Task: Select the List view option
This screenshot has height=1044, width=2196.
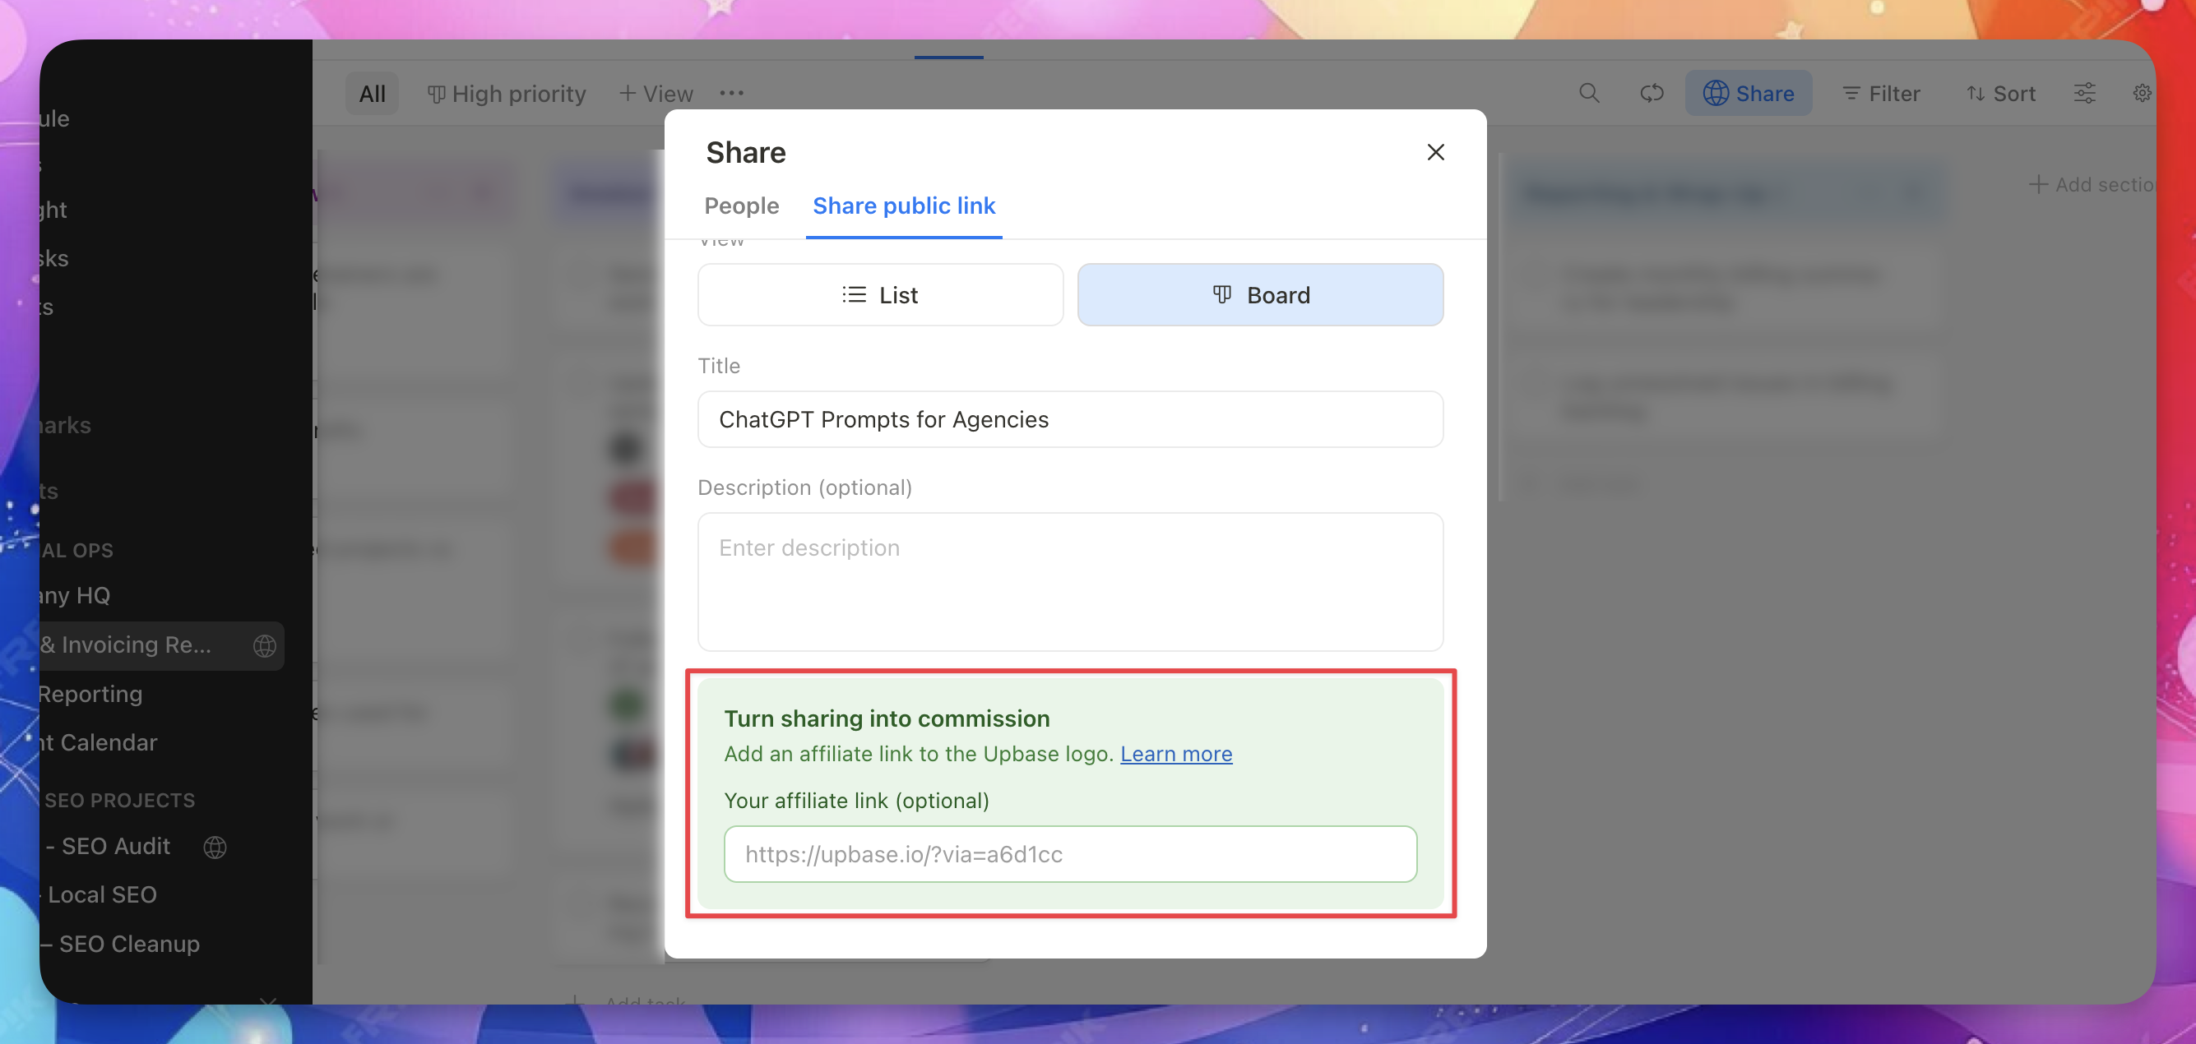Action: pos(880,295)
